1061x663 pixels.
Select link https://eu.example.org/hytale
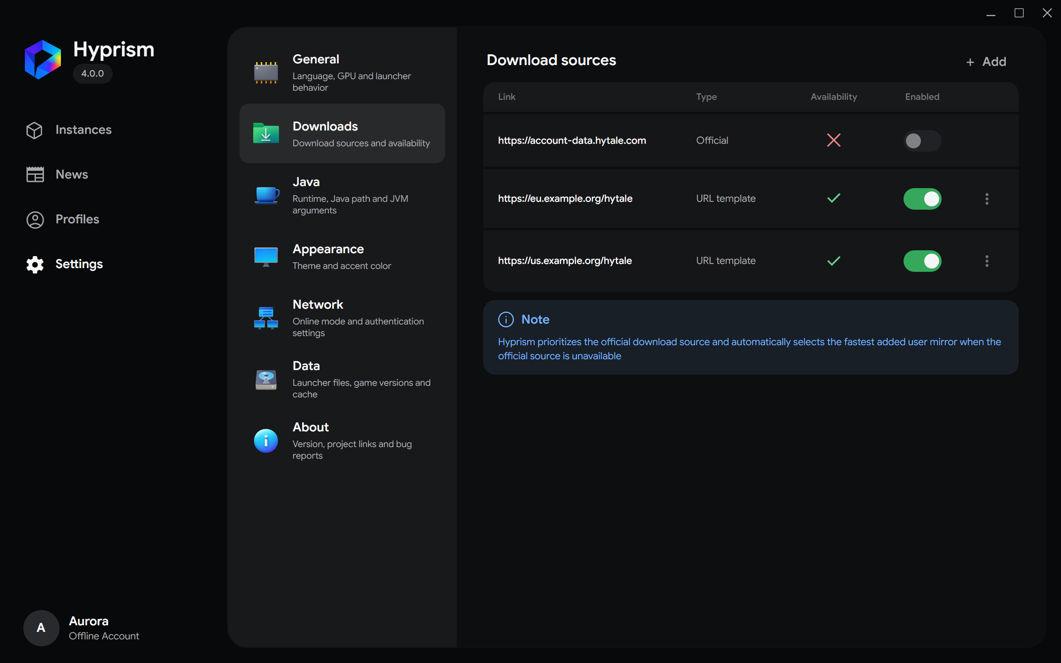[x=565, y=198]
